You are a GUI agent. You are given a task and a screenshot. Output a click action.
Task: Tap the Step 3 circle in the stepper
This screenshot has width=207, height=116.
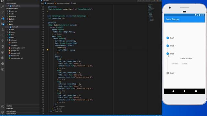tap(168, 54)
